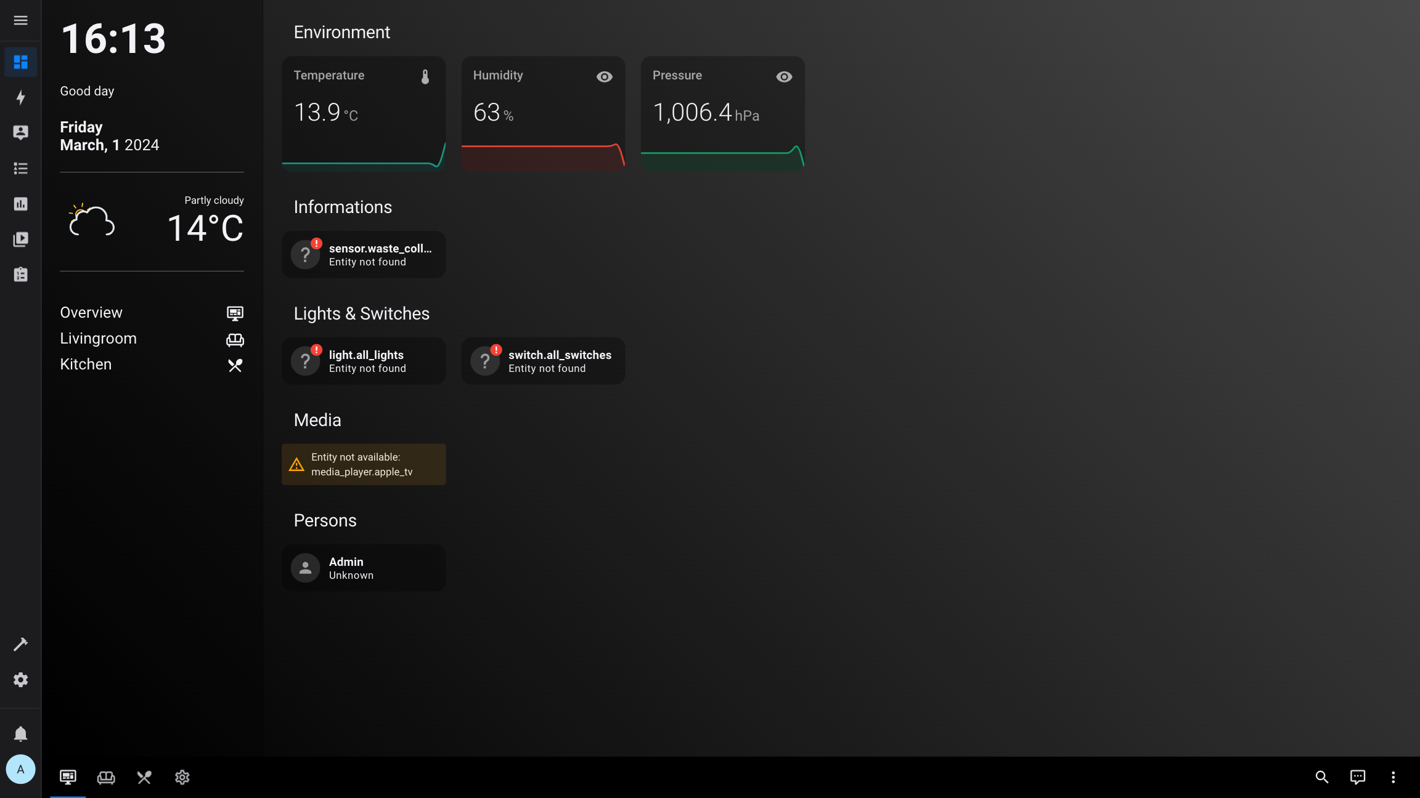Click the Humidity card eye icon

604,77
